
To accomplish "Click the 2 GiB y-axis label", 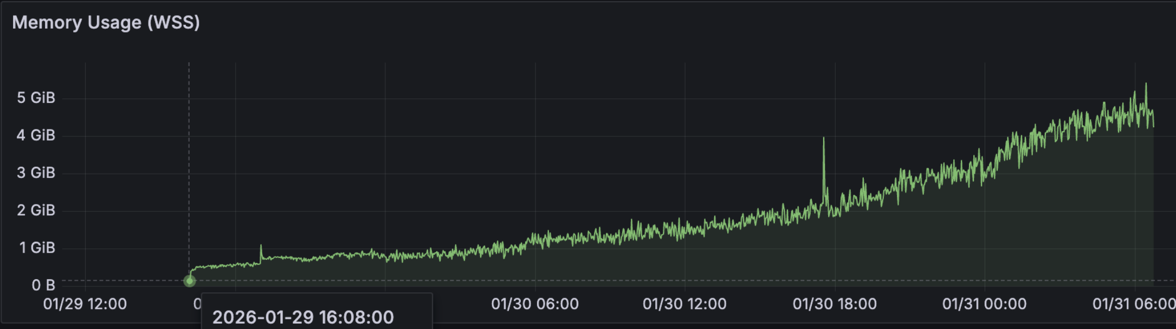I will tap(36, 210).
